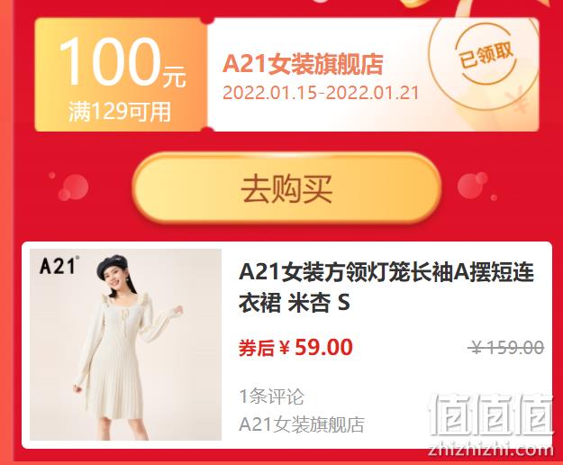This screenshot has width=563, height=465.
Task: Click the crossed-out ¥159.00 original price
Action: coord(507,348)
